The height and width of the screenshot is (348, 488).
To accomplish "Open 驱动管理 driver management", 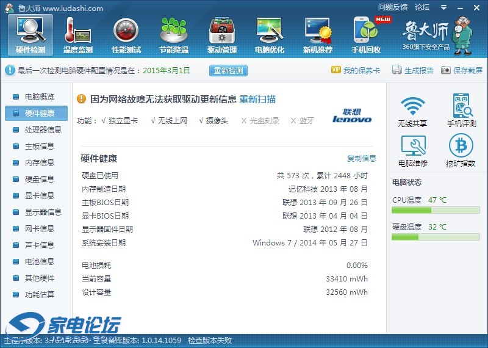I will tap(221, 34).
